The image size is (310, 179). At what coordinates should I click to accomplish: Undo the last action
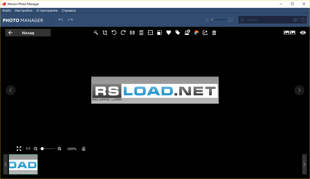pyautogui.click(x=61, y=20)
